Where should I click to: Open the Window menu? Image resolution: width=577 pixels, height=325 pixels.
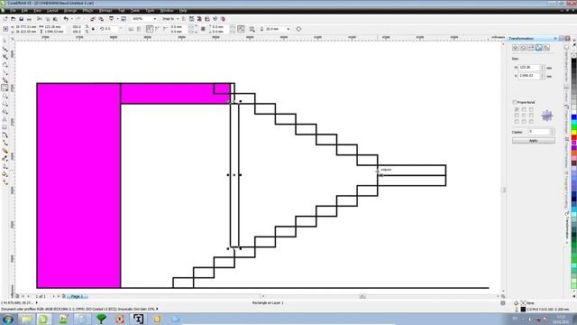(166, 11)
